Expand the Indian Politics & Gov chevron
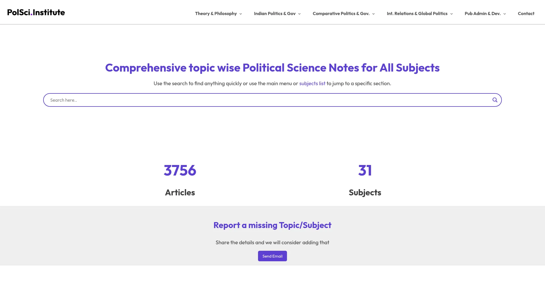The image size is (545, 282). coord(299,14)
